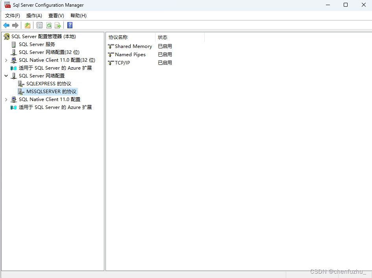Click the first Azure 扩展 node icon
The image size is (372, 278).
14,68
